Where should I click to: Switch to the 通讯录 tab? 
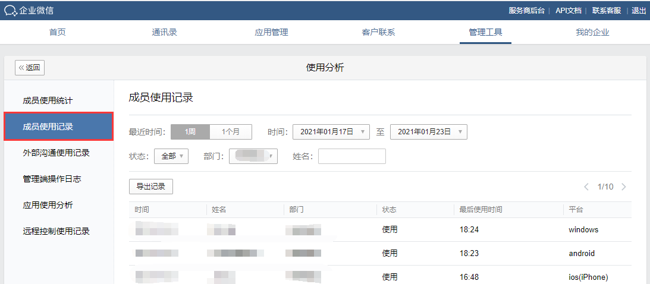(164, 32)
